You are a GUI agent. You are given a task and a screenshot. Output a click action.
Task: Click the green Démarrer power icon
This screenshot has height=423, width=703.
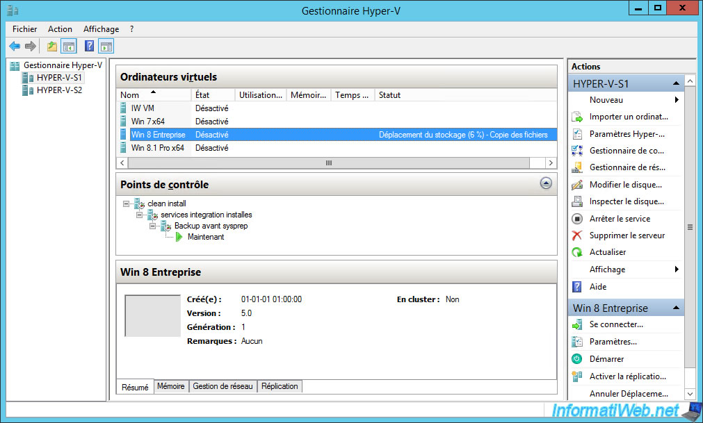577,359
